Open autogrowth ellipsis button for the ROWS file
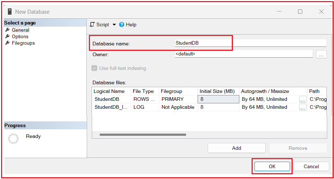This screenshot has width=334, height=179. click(x=303, y=99)
